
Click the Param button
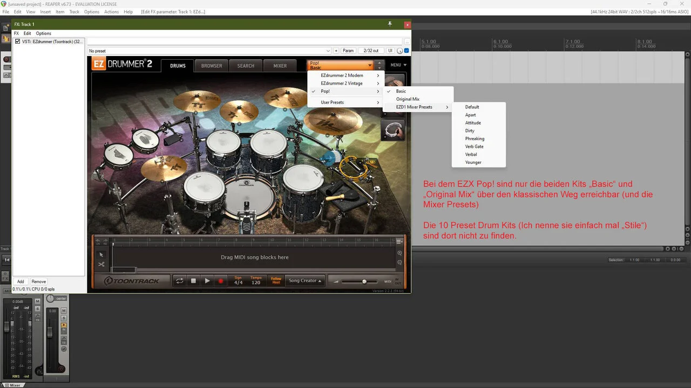(x=348, y=51)
